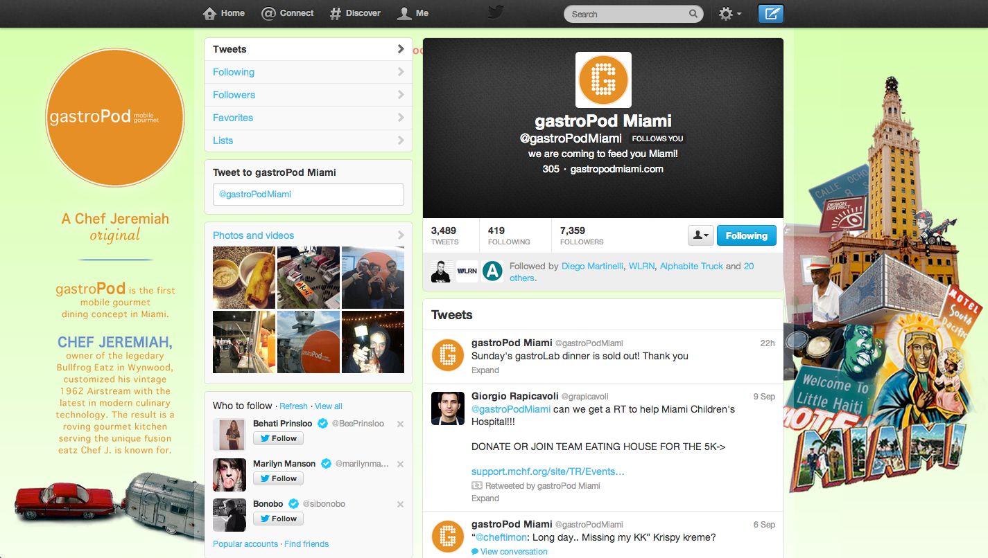Click the search magnifier icon

tap(693, 14)
